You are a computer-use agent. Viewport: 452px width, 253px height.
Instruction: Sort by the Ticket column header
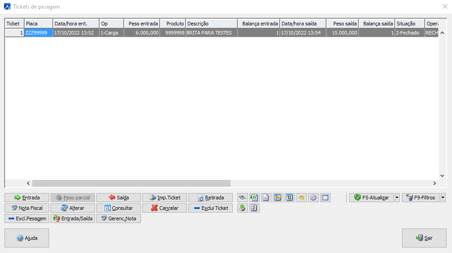[x=15, y=24]
